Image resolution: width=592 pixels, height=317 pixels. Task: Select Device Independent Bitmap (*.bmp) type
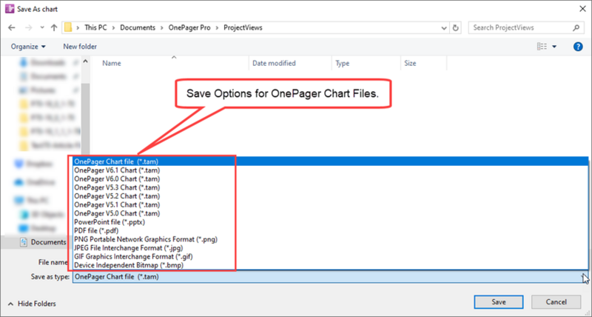click(x=330, y=265)
